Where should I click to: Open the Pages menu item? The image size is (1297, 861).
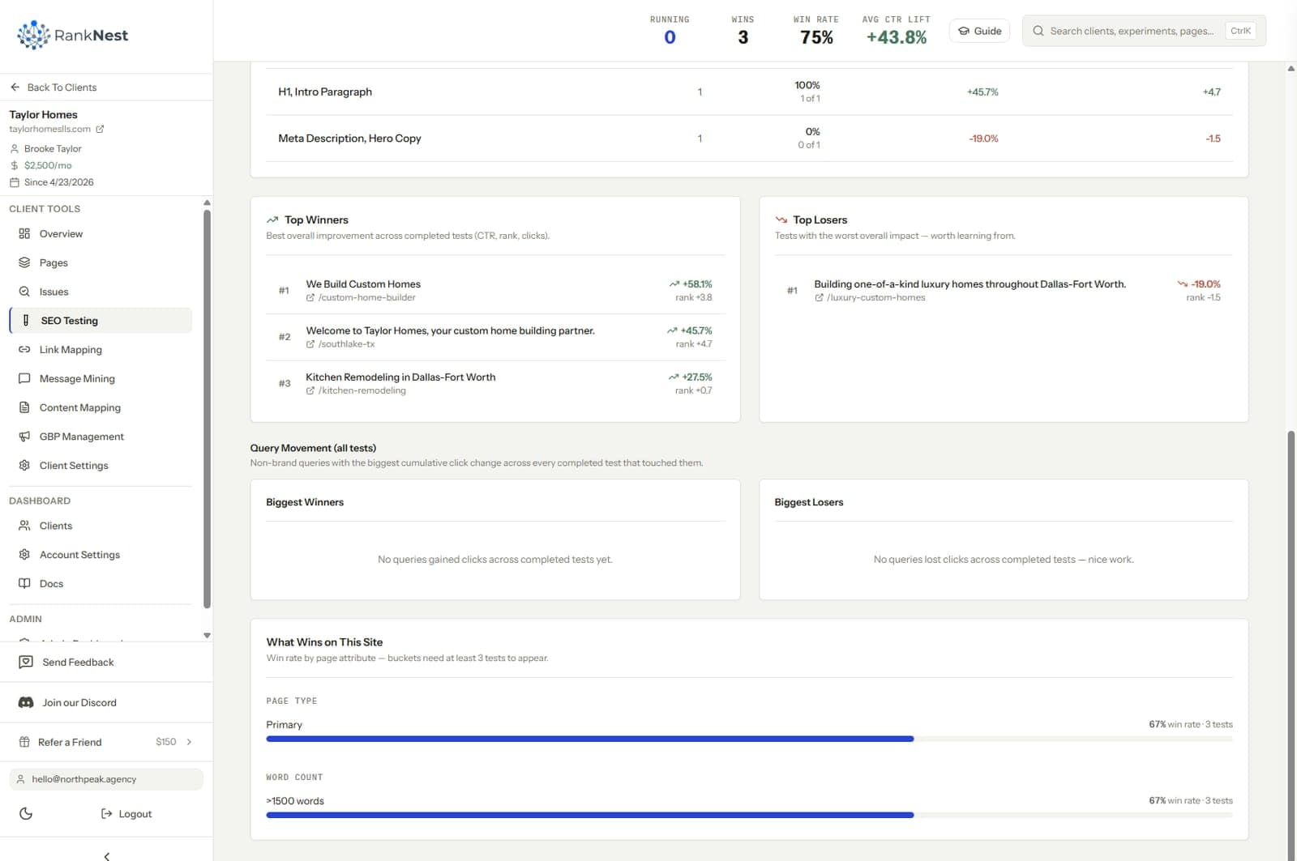click(x=101, y=262)
